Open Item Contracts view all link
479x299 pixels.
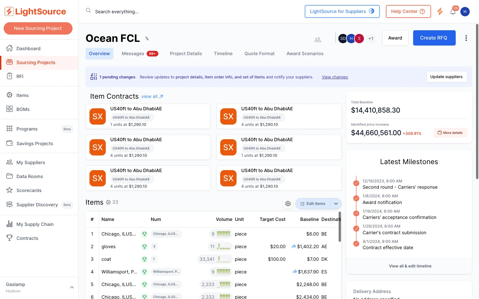[152, 96]
